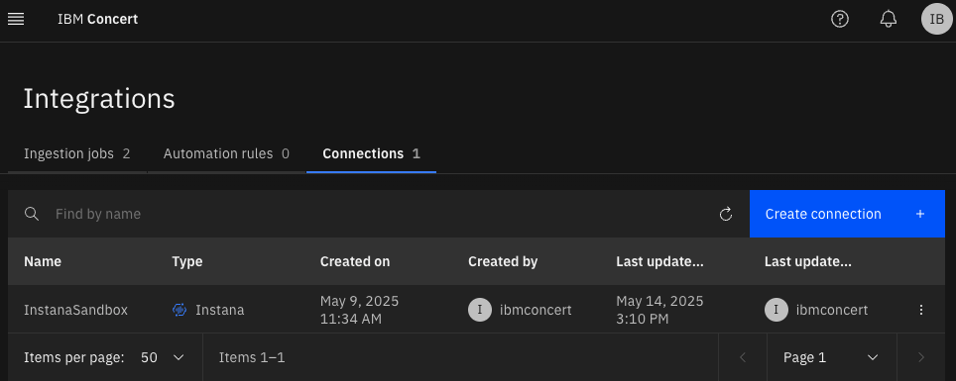Open the Page 1 selector dropdown
This screenshot has width=956, height=381.
(x=832, y=357)
